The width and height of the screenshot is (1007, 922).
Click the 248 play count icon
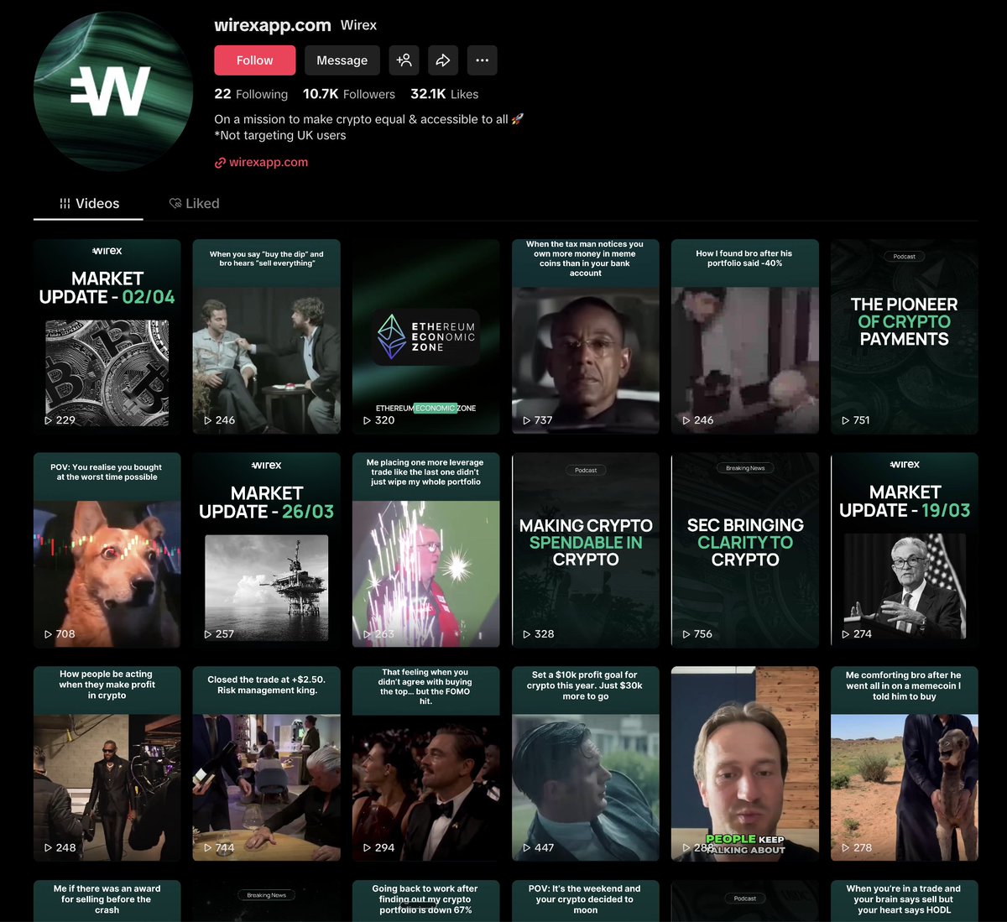coord(49,847)
